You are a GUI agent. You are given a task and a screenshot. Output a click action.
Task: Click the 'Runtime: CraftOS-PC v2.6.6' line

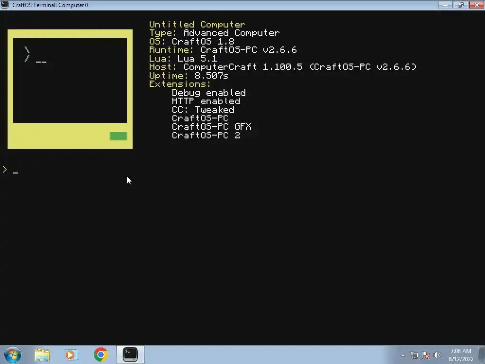point(223,50)
